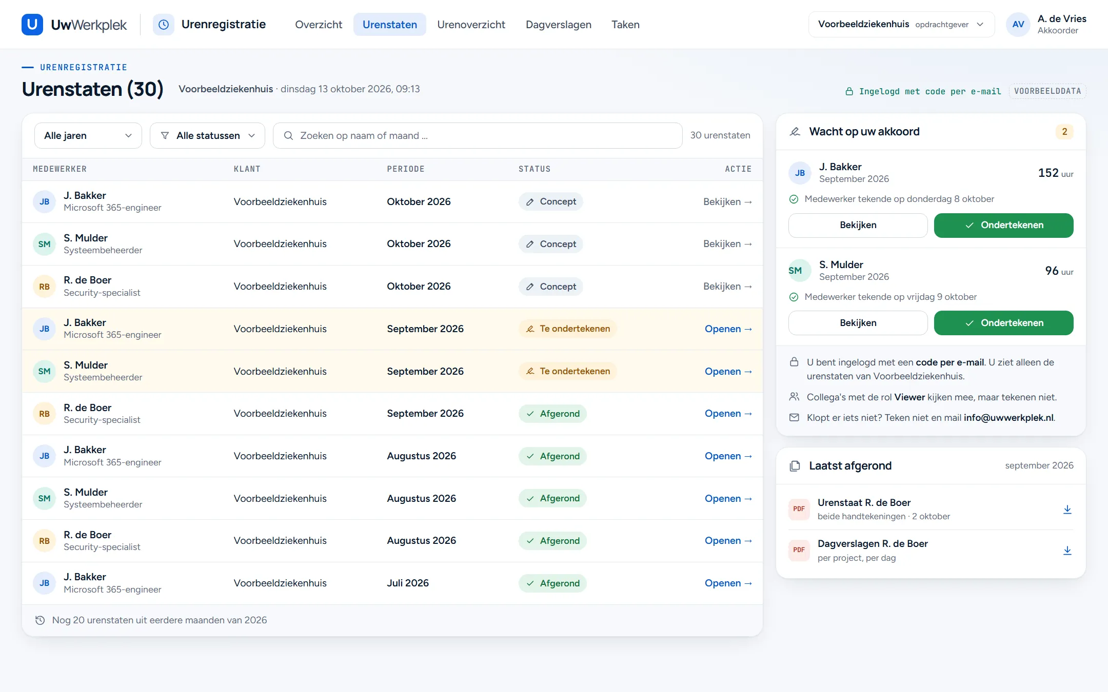Click Bekijken for R. de Boer Oktober 2026
Image resolution: width=1108 pixels, height=692 pixels.
point(727,287)
